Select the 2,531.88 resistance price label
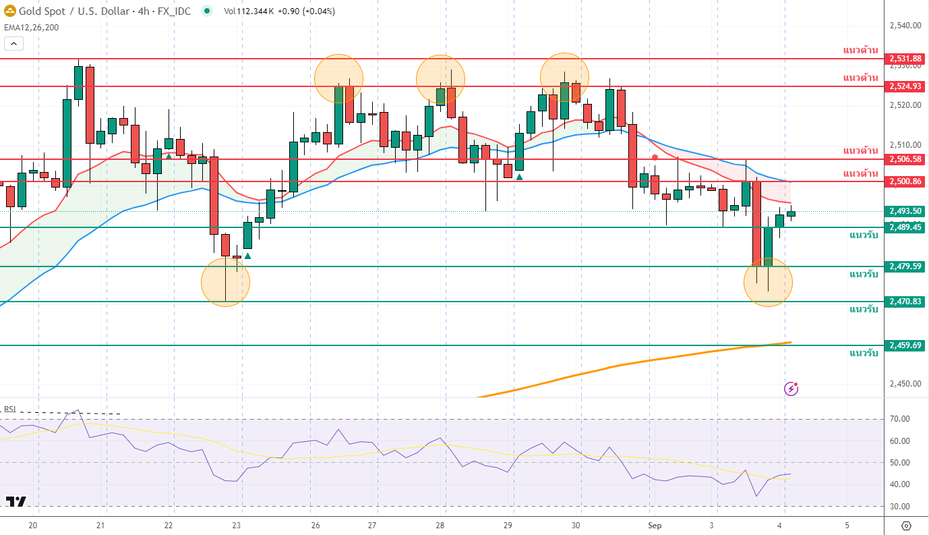Screen dimensions: 929x535 point(905,59)
